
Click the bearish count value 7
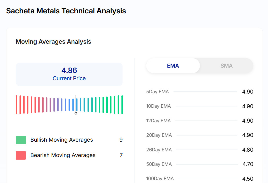(121, 155)
